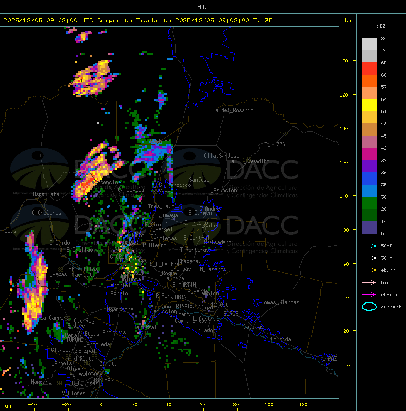Pick the light blue 35 dBZ swatch
The height and width of the screenshot is (411, 406).
pos(369,191)
